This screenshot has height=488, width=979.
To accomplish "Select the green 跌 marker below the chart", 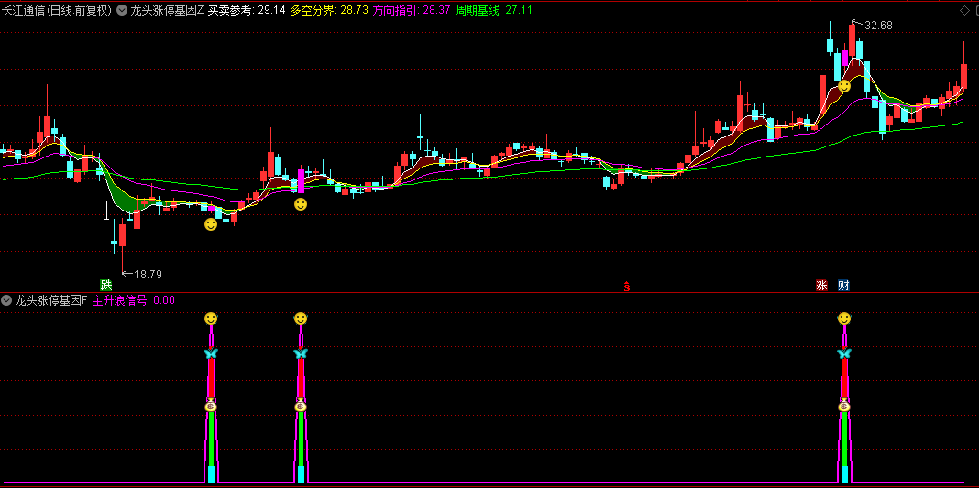I will pyautogui.click(x=106, y=286).
